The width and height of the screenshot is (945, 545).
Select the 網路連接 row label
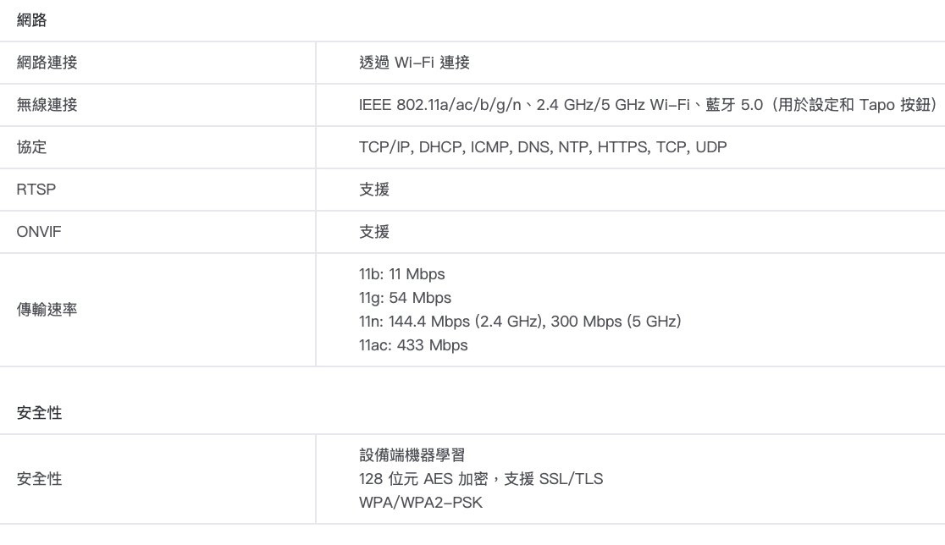[x=47, y=63]
